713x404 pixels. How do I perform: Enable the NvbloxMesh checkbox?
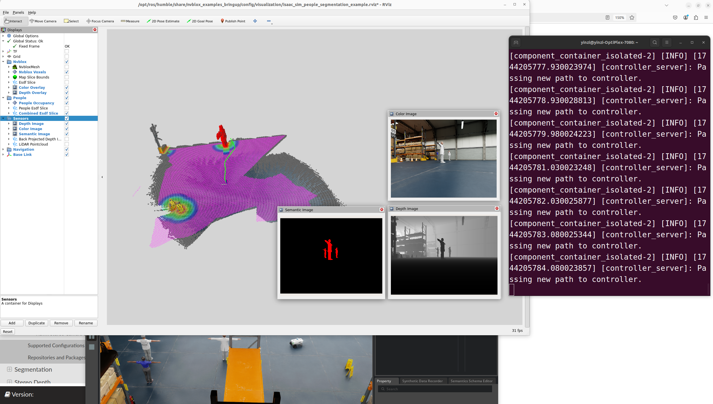click(67, 67)
